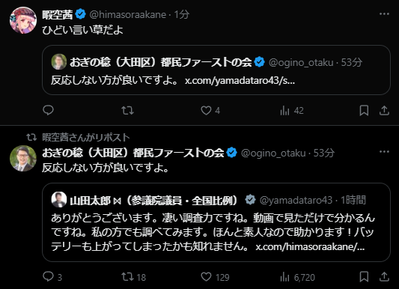The width and height of the screenshot is (399, 289).
Task: Open the 暇空茜 profile avatar
Action: pos(23,20)
